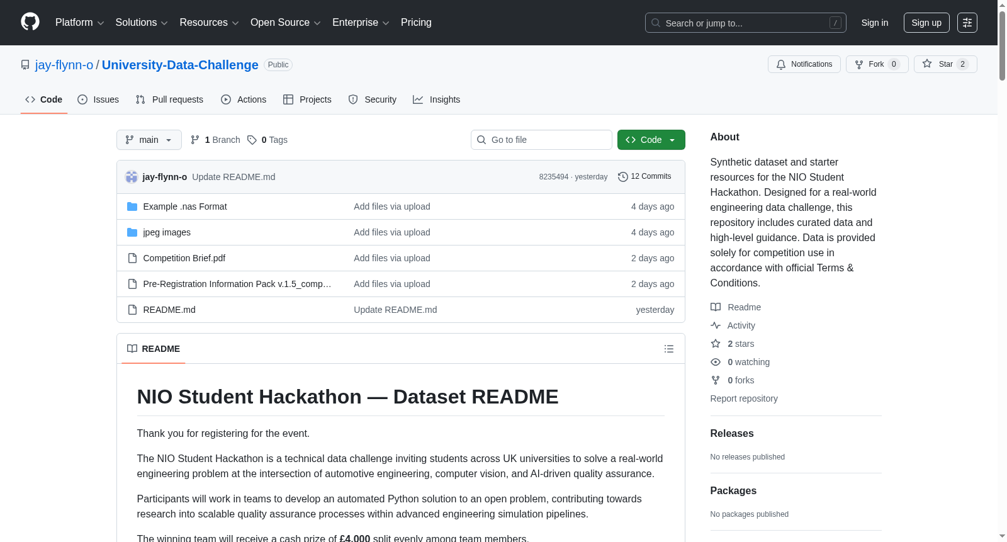Expand the Enterprise menu

361,23
